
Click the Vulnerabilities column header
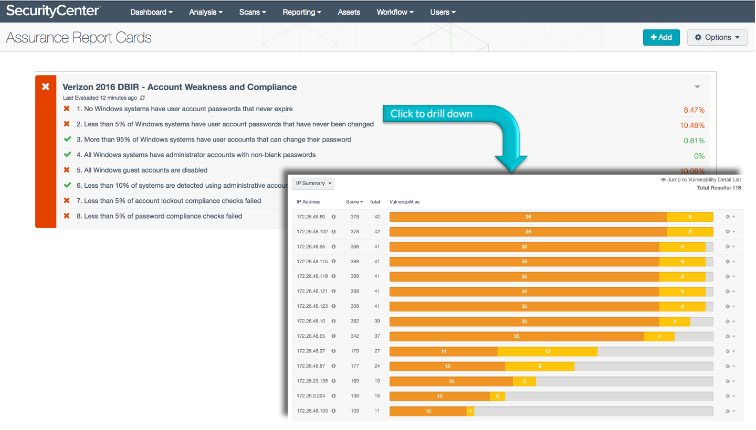click(404, 202)
